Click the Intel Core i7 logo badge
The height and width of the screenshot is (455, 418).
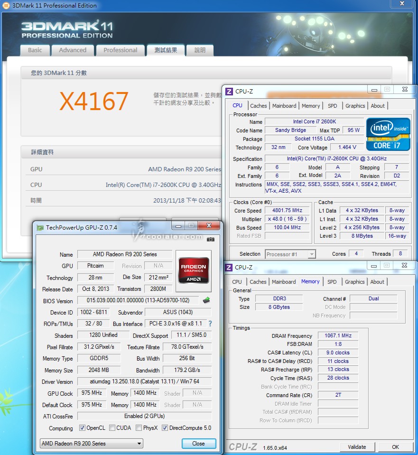pyautogui.click(x=388, y=134)
